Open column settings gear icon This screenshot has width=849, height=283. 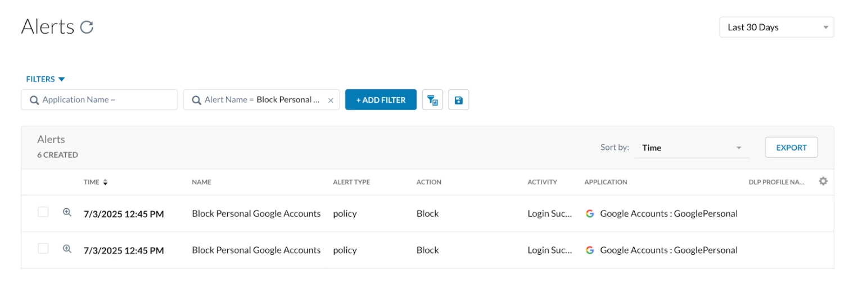point(823,181)
